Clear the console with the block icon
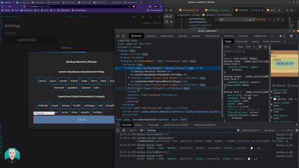 [124, 130]
